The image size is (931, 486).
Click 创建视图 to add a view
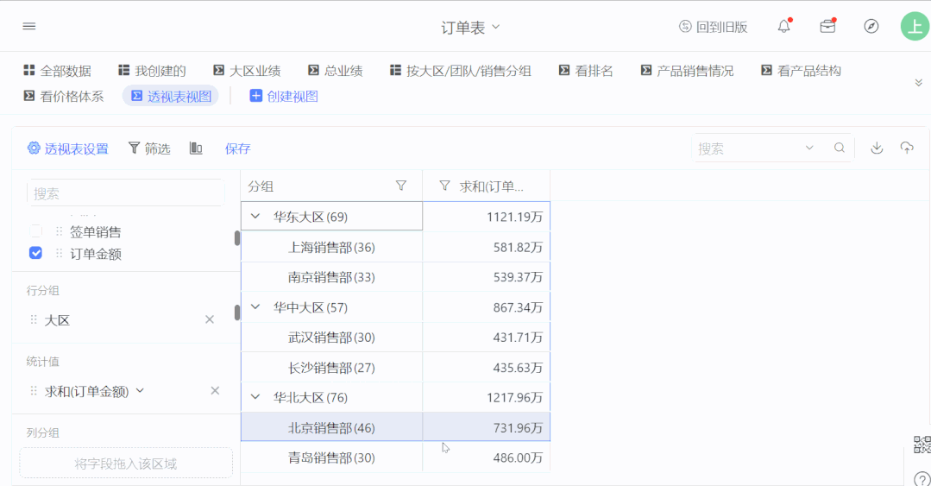[x=284, y=96]
